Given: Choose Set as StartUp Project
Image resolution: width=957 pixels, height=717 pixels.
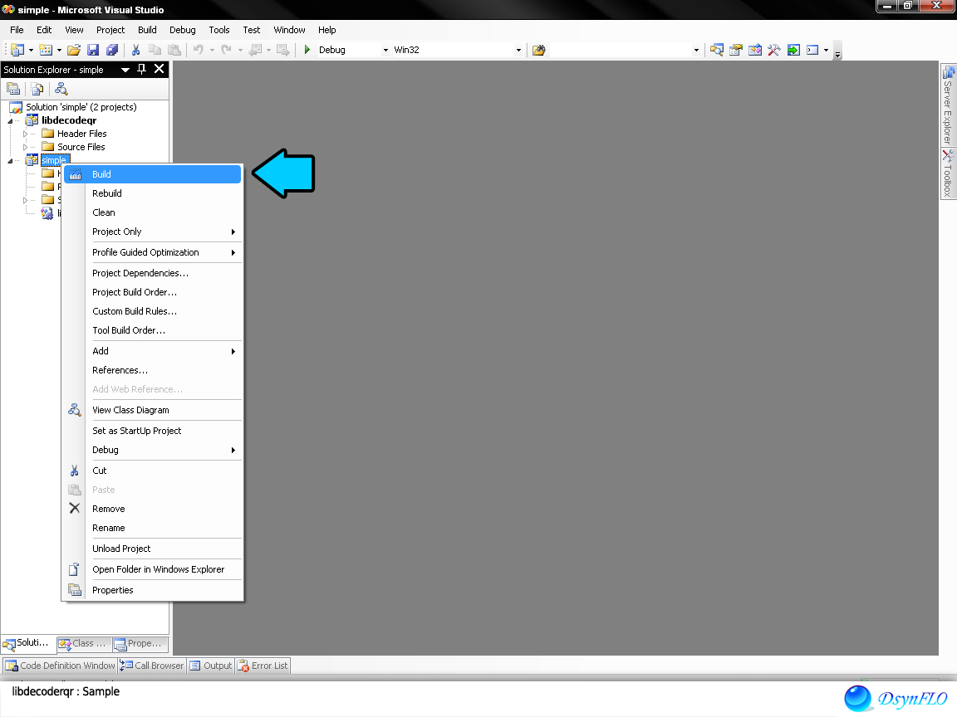Looking at the screenshot, I should pos(153,431).
